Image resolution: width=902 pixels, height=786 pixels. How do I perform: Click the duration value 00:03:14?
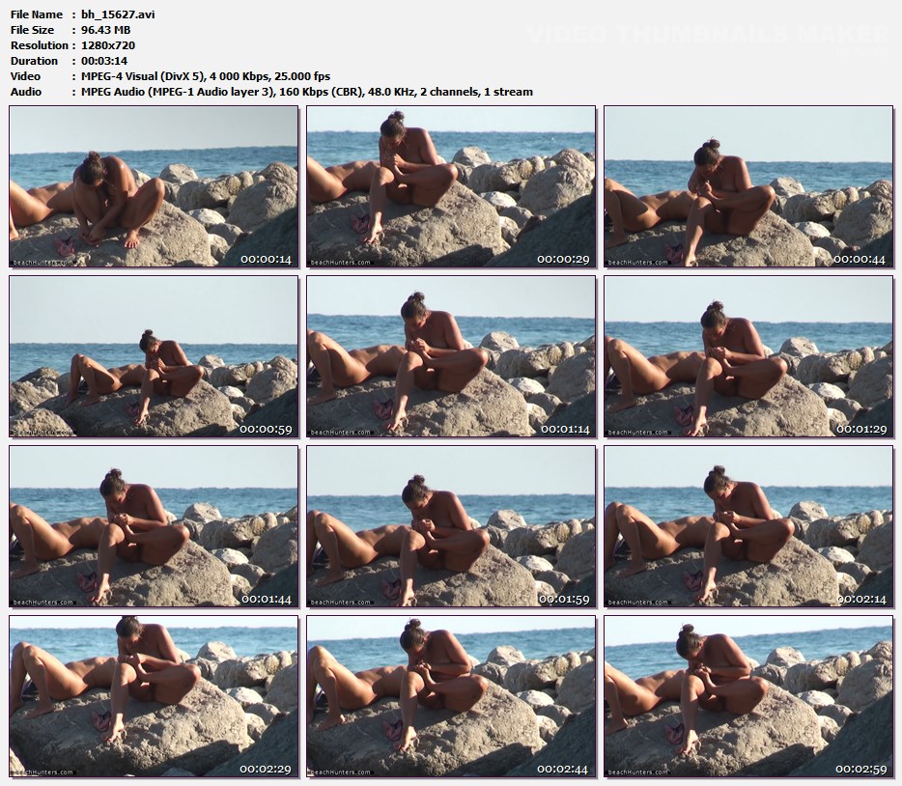105,61
